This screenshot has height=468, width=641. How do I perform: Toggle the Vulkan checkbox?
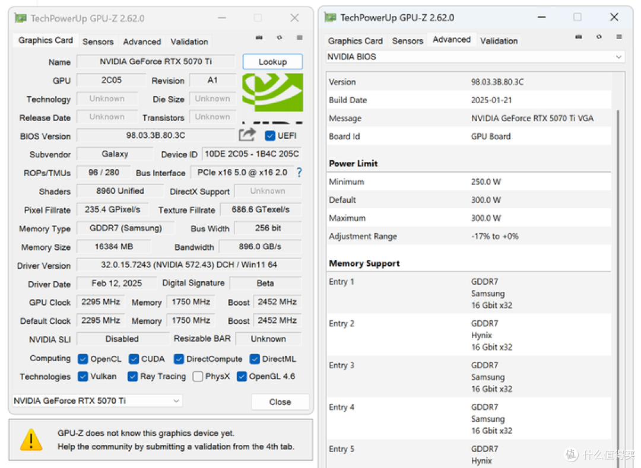(x=83, y=376)
